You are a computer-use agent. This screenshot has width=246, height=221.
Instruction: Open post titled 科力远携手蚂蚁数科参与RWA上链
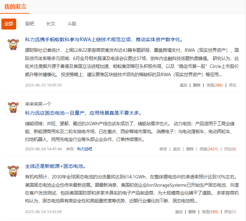pyautogui.click(x=104, y=39)
